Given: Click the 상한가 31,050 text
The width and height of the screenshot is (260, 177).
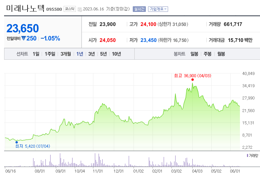Looking at the screenshot, I should (x=173, y=24).
